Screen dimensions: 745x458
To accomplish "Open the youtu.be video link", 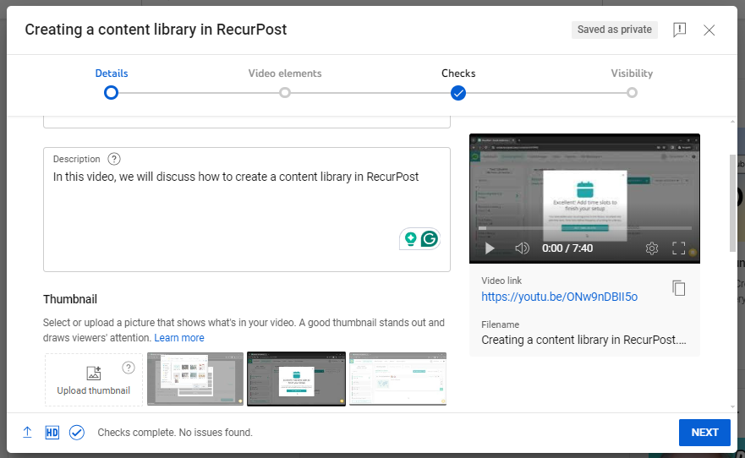I will coord(559,297).
